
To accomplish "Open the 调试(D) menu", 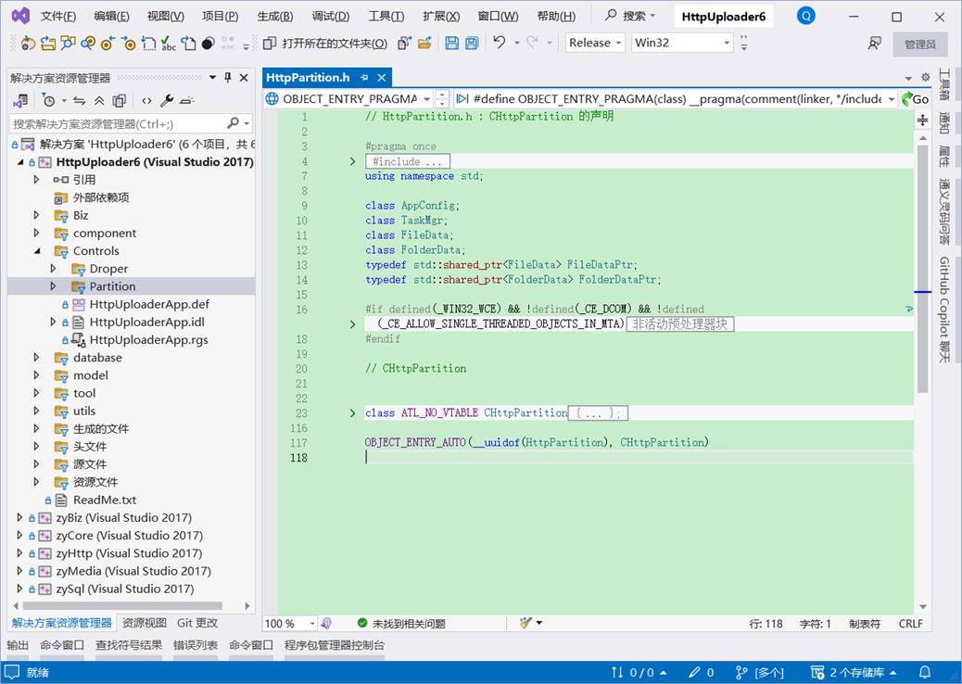I will pos(330,17).
